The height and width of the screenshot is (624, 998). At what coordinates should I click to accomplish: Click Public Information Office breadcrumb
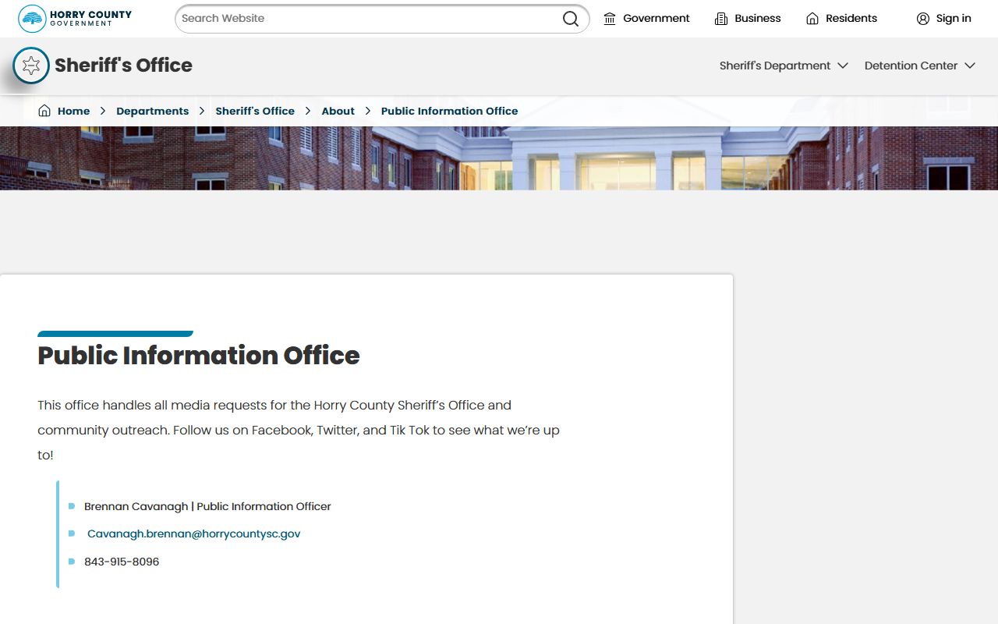pyautogui.click(x=449, y=112)
